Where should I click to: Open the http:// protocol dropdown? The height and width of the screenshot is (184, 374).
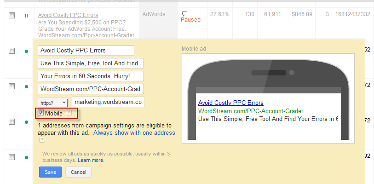[53, 103]
